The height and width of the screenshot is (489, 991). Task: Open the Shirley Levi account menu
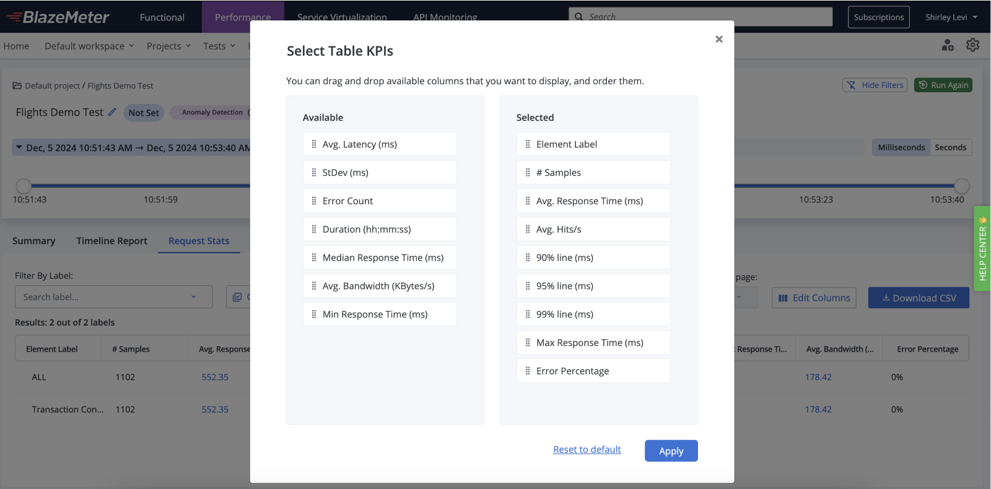click(x=951, y=17)
